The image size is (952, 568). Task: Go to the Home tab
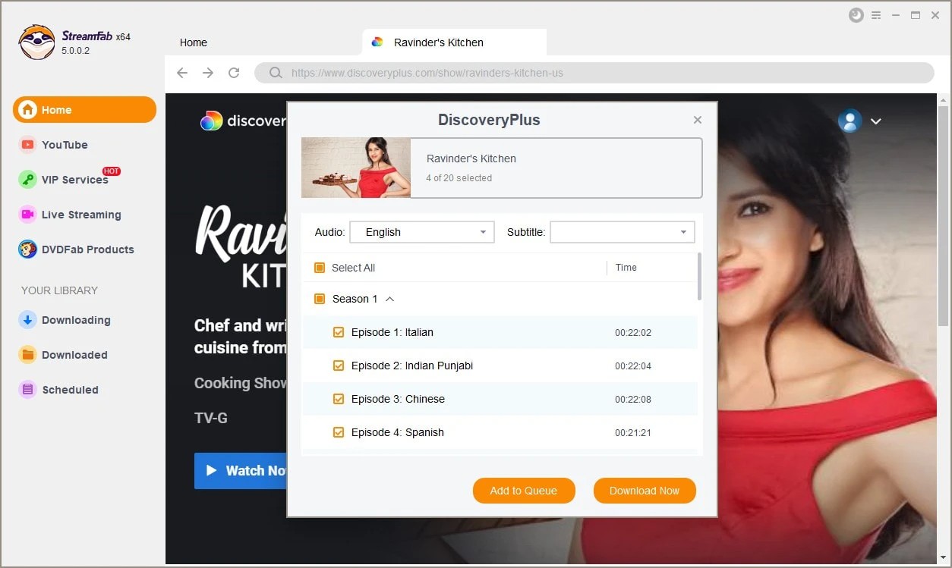pos(193,42)
